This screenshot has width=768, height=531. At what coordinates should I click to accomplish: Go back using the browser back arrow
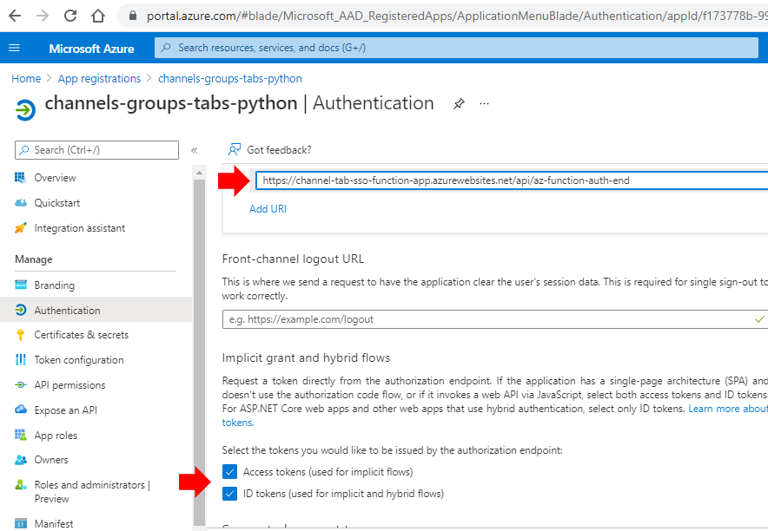[15, 16]
